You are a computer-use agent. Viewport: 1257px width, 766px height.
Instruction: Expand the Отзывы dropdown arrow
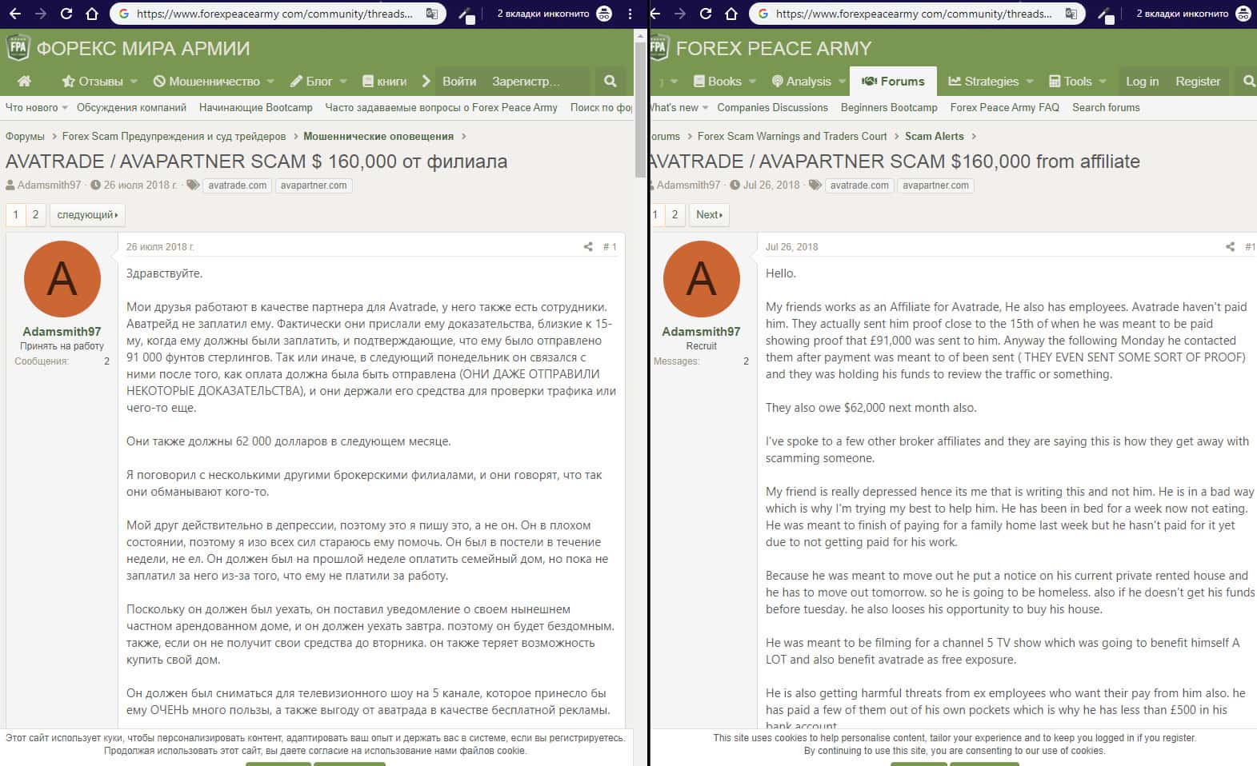click(x=134, y=82)
